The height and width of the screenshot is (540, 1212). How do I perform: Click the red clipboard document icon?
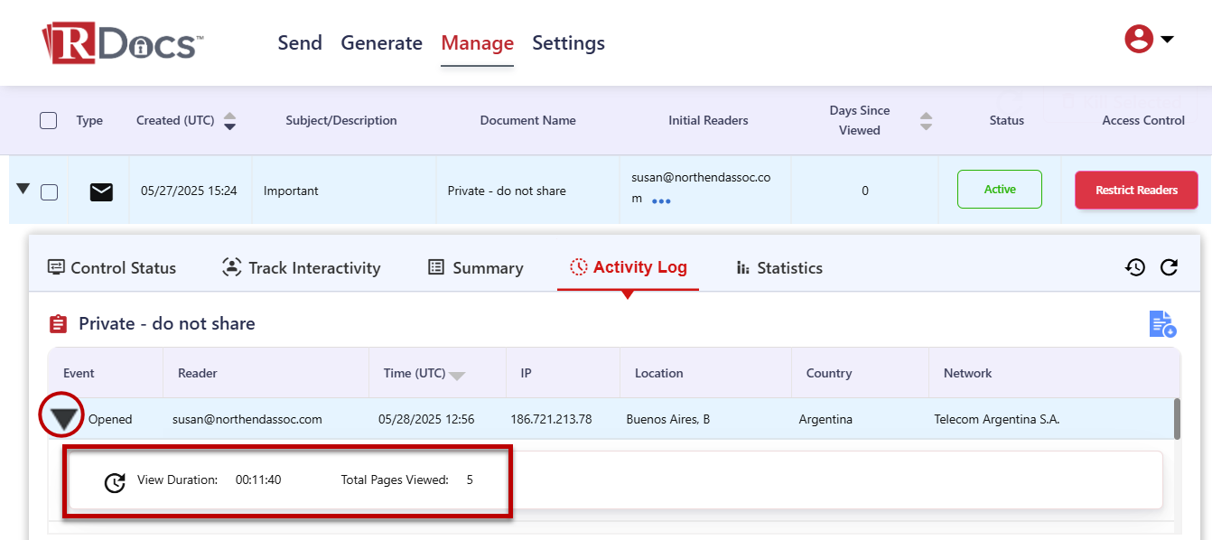[x=58, y=323]
